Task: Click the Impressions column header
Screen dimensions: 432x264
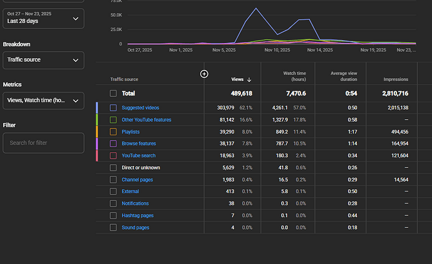Action: tap(396, 79)
